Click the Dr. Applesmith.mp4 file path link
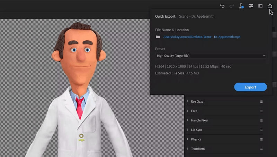 (x=202, y=37)
